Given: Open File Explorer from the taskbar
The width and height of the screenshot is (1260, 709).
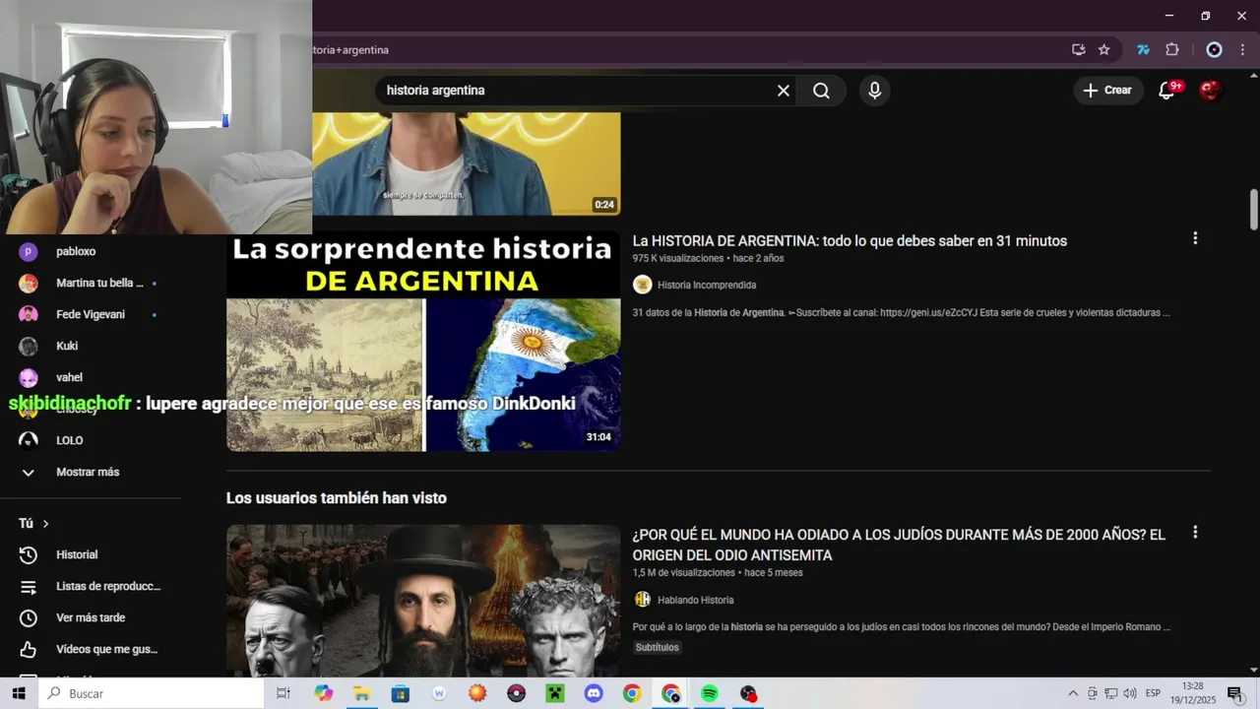Looking at the screenshot, I should click(x=361, y=694).
